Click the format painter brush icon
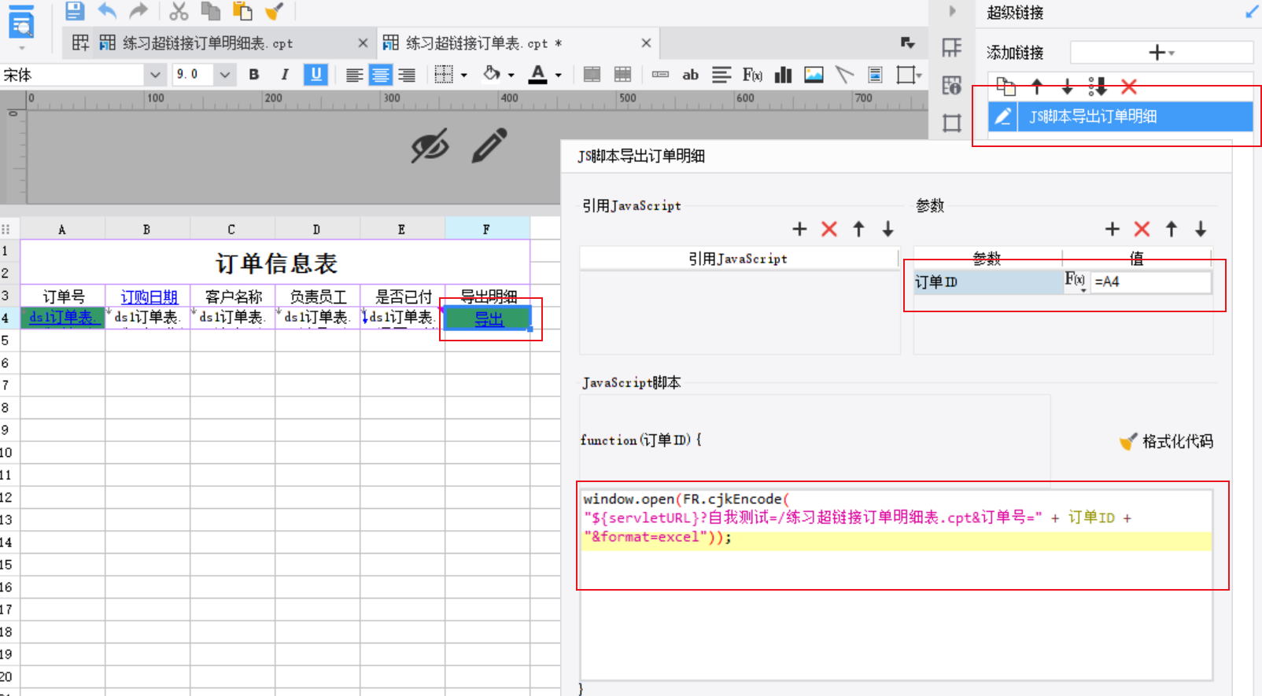The height and width of the screenshot is (696, 1262). pyautogui.click(x=274, y=11)
